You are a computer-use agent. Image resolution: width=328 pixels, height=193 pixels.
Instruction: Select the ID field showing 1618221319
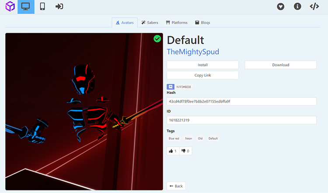(x=241, y=120)
